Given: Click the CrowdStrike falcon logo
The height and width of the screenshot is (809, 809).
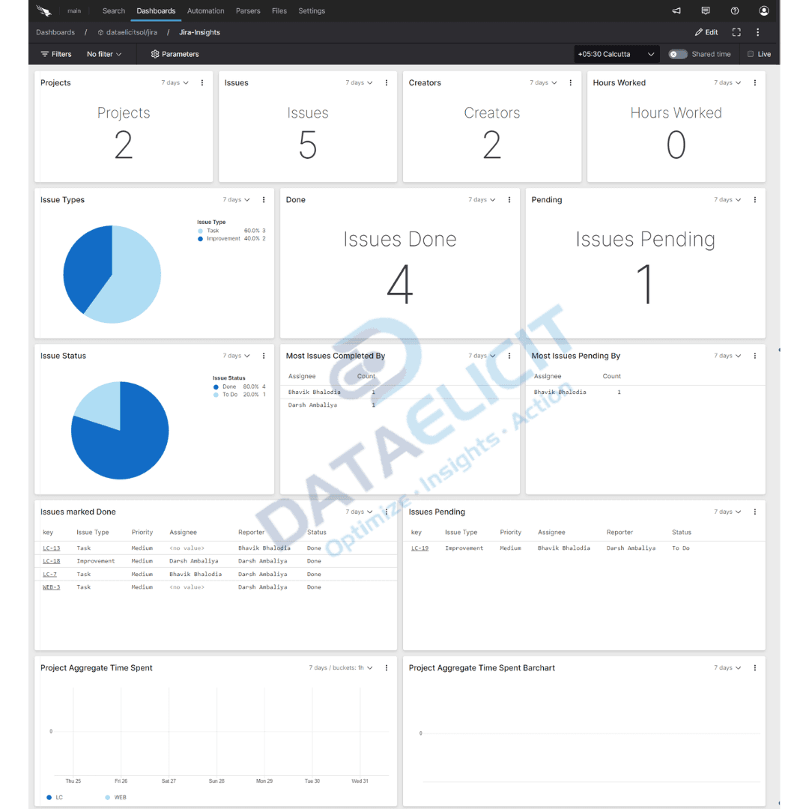Looking at the screenshot, I should click(x=43, y=10).
